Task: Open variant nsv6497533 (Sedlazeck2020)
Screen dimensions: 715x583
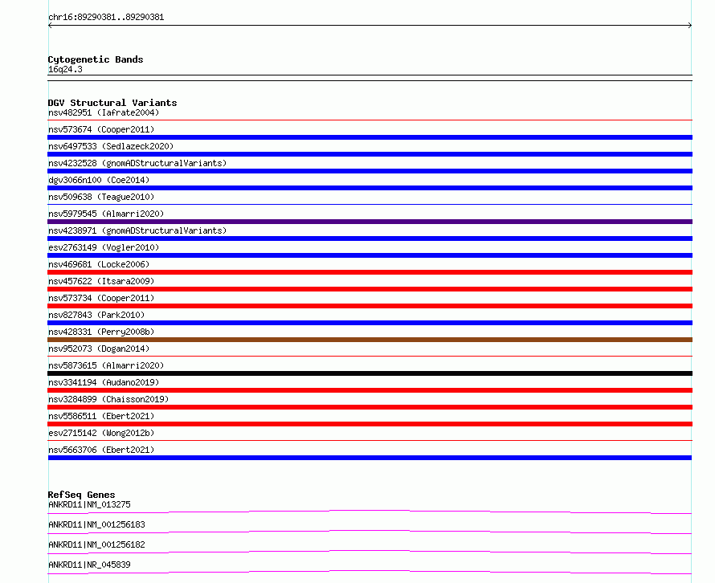Action: [111, 146]
